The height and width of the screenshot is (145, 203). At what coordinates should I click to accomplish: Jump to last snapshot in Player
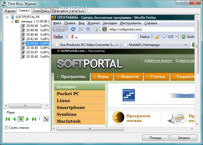pyautogui.click(x=34, y=119)
